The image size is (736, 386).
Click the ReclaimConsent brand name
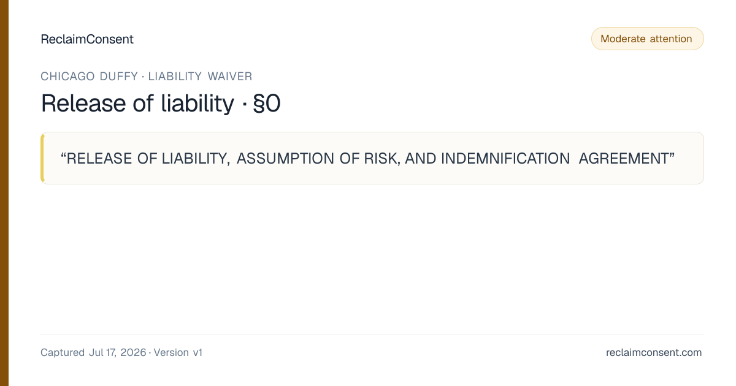coord(87,39)
